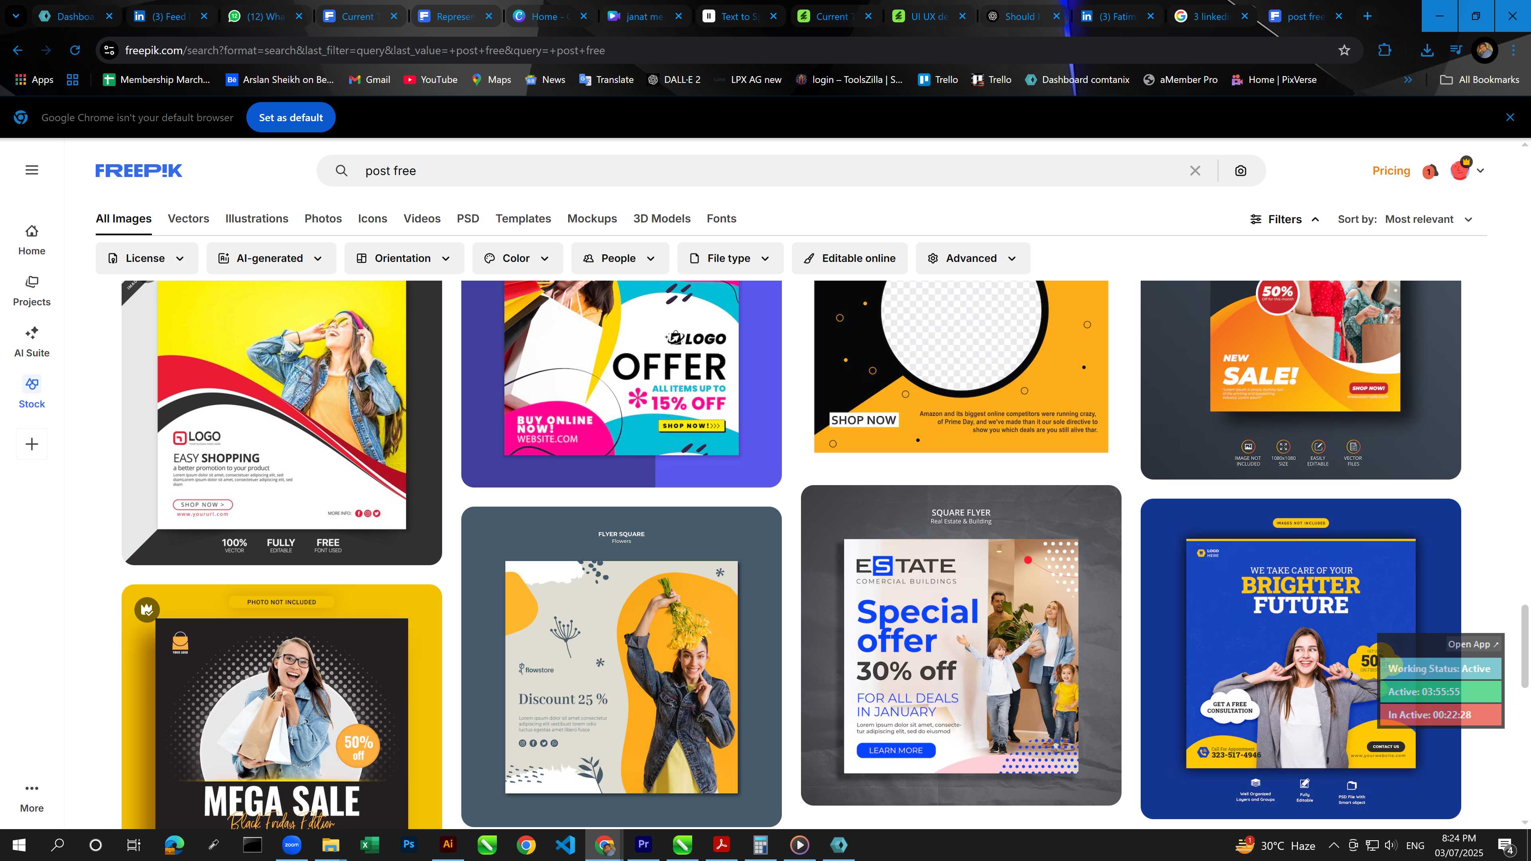Expand the Color filter dropdown
1531x861 pixels.
(x=517, y=258)
